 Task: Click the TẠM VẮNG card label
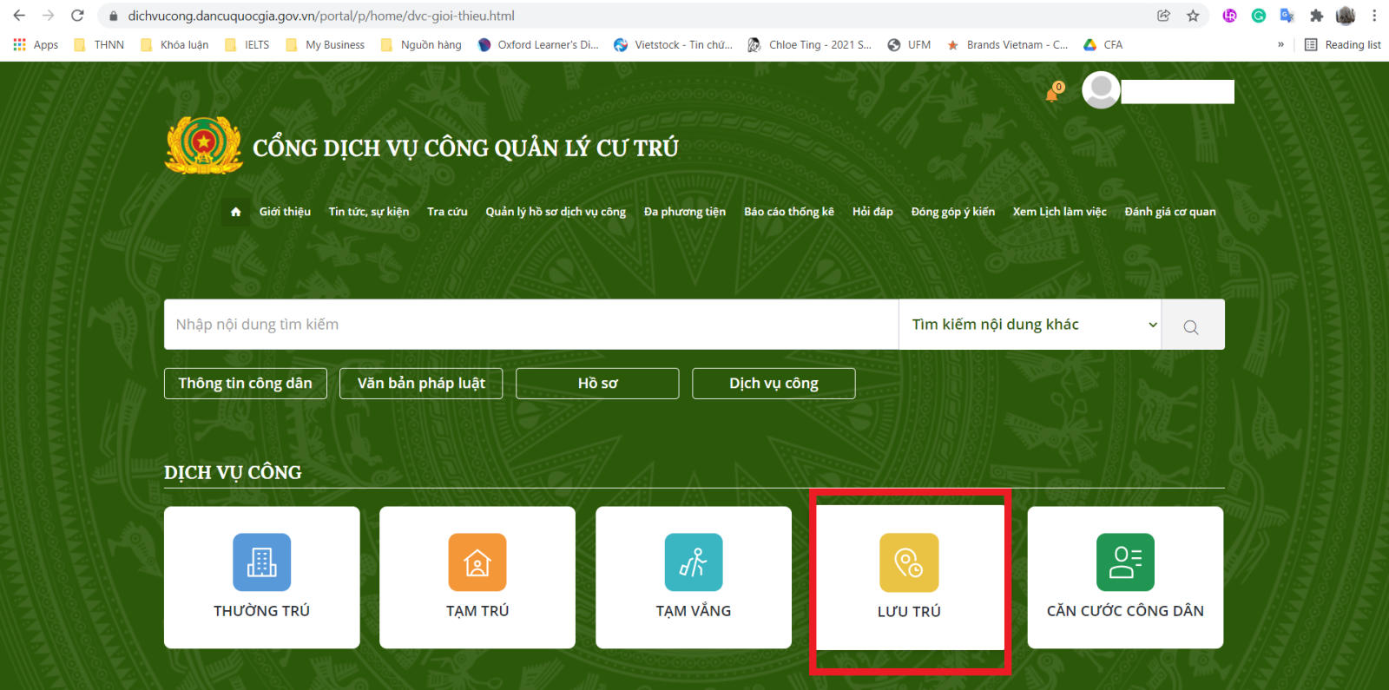click(x=694, y=611)
